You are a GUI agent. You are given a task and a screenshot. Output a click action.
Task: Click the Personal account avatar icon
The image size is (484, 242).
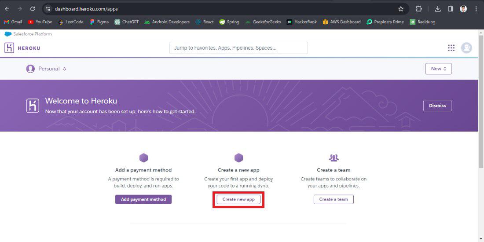[x=30, y=69]
